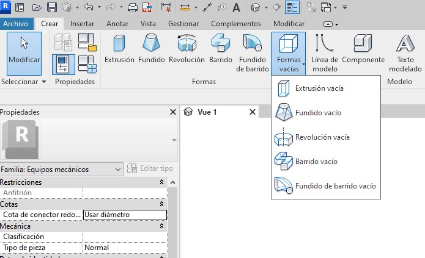Collapse the Restricciones properties section
The width and height of the screenshot is (425, 258).
pos(161,182)
